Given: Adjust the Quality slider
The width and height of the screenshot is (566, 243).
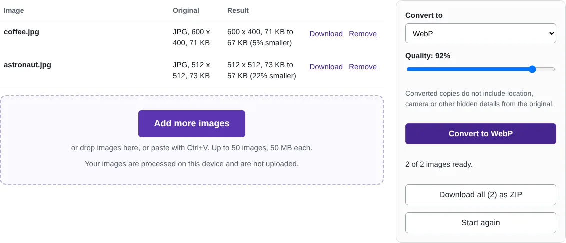Looking at the screenshot, I should 481,69.
